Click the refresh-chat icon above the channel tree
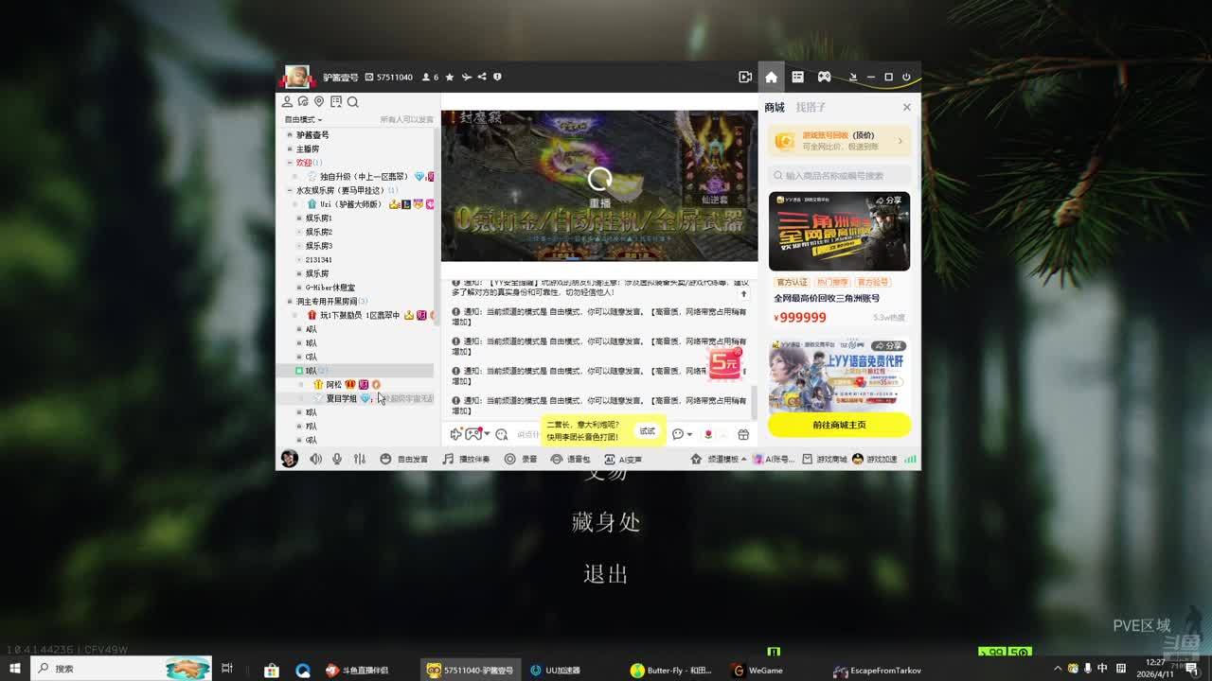Viewport: 1212px width, 681px height. click(x=303, y=102)
